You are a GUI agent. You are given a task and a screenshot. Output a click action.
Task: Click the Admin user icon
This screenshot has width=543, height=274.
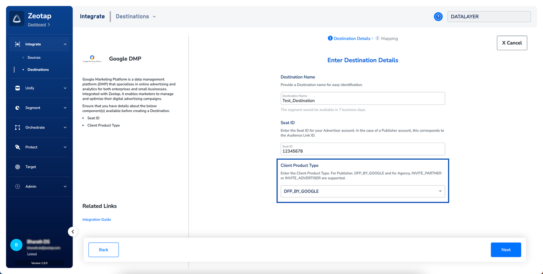[x=18, y=186]
